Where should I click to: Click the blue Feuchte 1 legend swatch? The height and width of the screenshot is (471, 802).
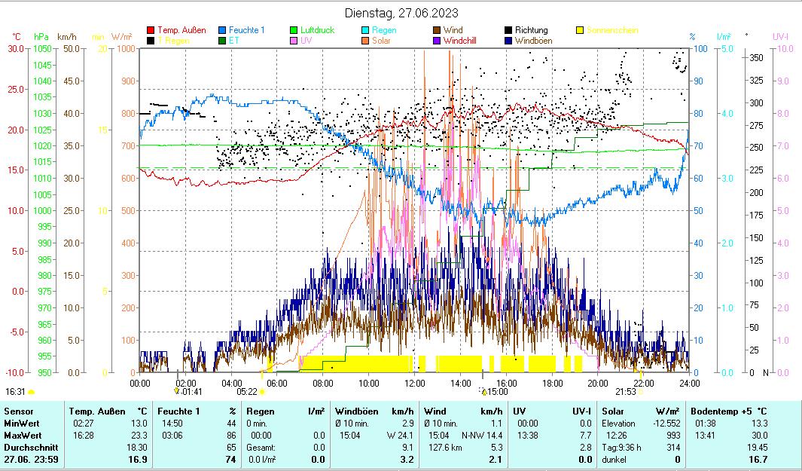(x=223, y=31)
